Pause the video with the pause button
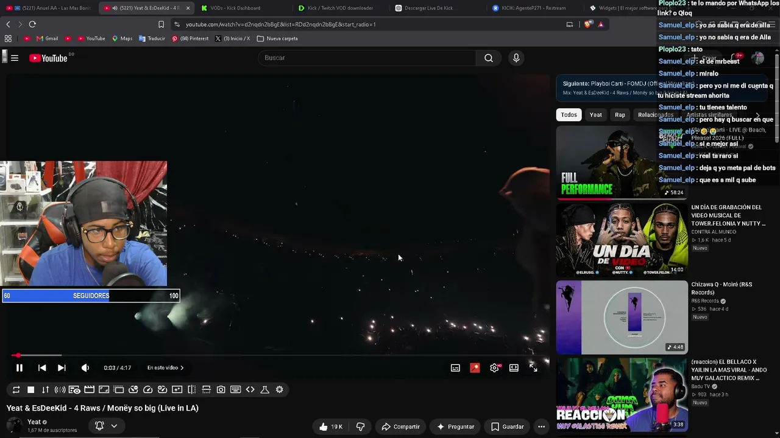780x438 pixels. [x=19, y=368]
